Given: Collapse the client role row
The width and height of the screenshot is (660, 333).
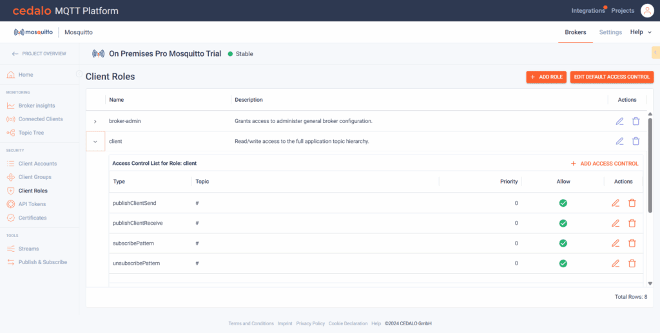Looking at the screenshot, I should [95, 141].
